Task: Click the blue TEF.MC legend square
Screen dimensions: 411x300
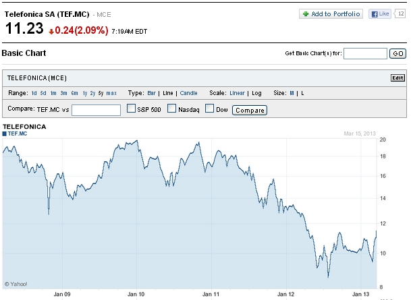Action: coord(5,133)
